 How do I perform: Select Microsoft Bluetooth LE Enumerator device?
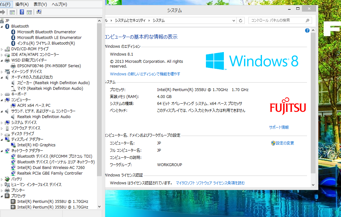click(49, 38)
